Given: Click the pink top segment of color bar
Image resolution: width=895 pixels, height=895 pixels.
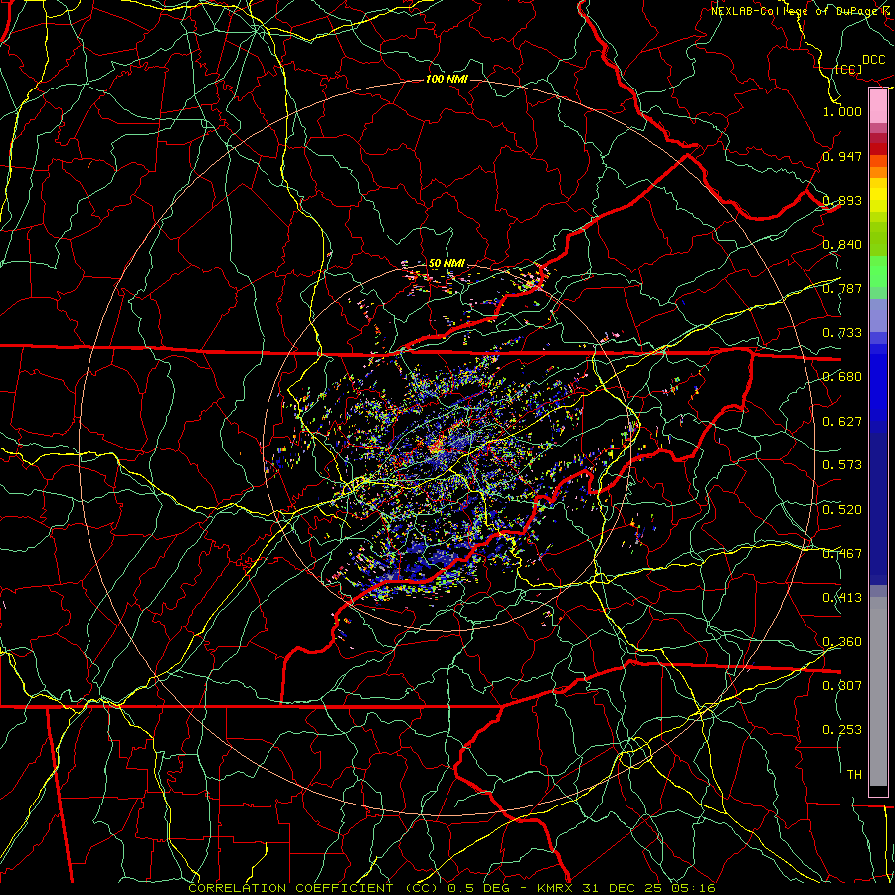Looking at the screenshot, I should [x=878, y=106].
